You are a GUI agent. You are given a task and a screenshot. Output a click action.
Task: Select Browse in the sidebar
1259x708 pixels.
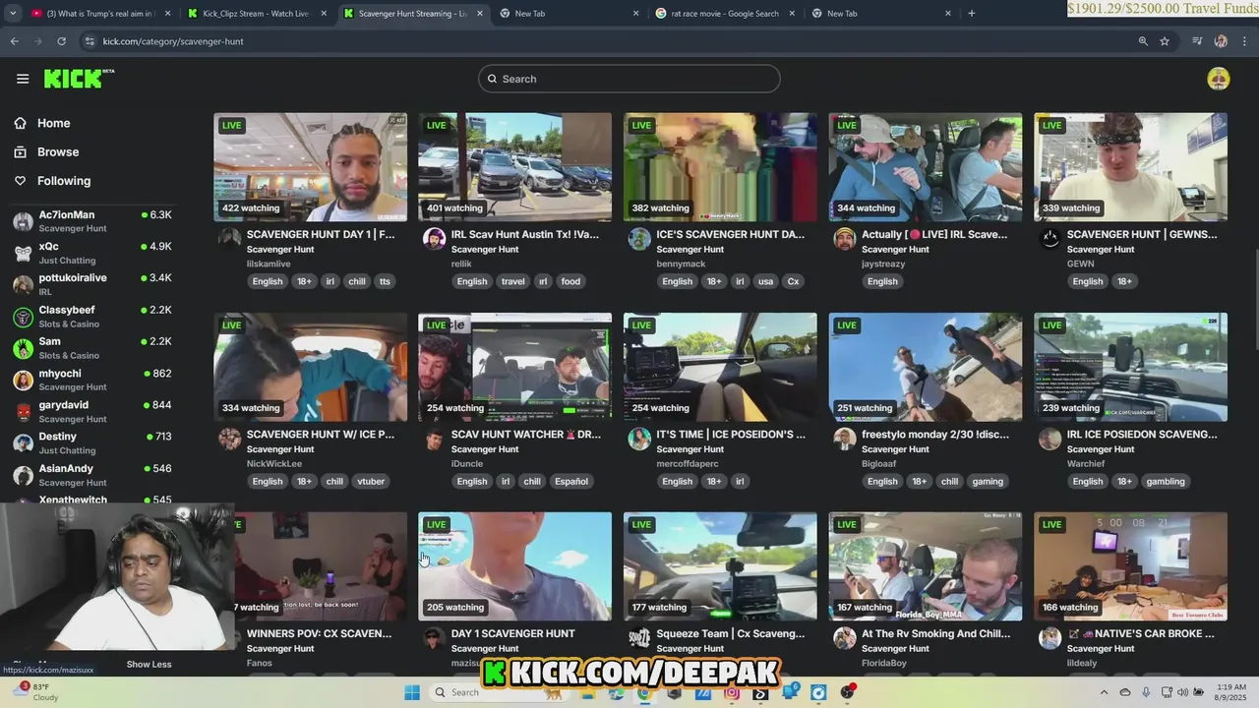coord(58,151)
